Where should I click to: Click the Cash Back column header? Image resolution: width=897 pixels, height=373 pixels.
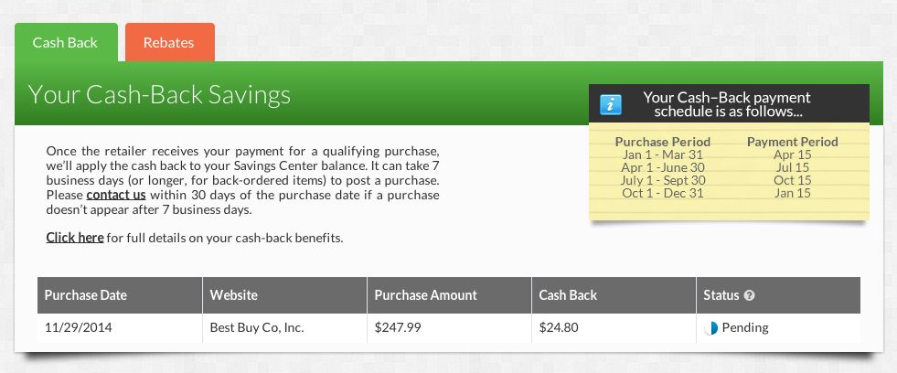(614, 295)
